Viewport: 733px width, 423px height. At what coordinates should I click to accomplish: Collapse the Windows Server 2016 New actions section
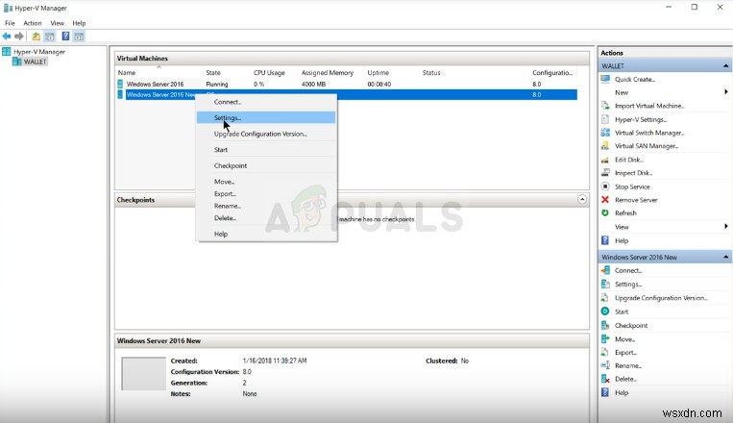pos(725,257)
